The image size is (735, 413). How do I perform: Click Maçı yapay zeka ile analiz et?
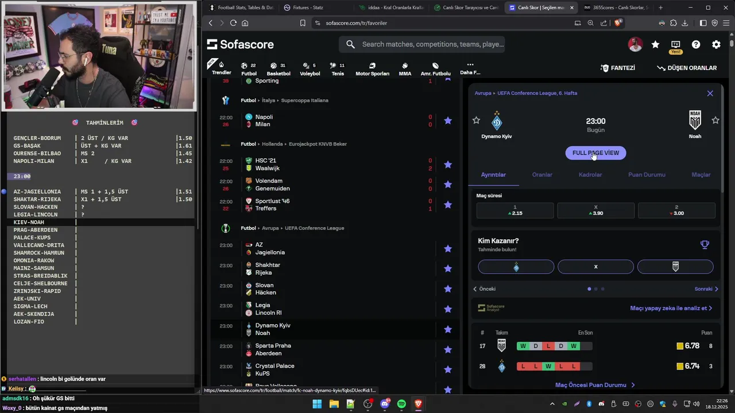(x=671, y=308)
